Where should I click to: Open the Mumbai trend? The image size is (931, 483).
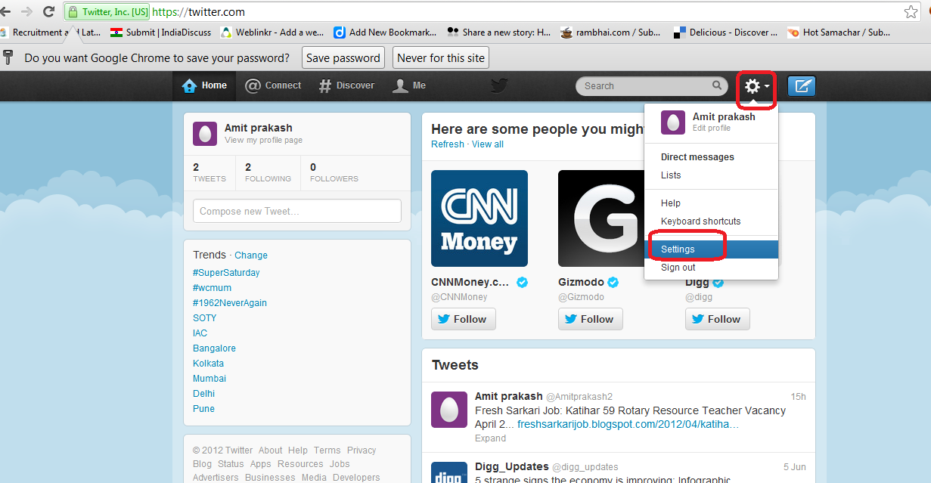click(x=209, y=379)
